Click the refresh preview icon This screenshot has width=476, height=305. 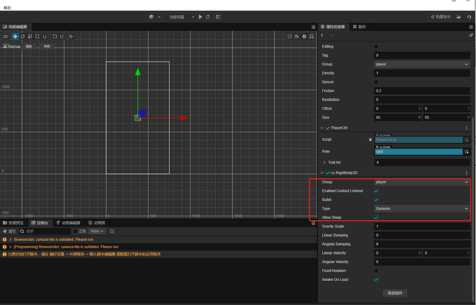tap(208, 17)
